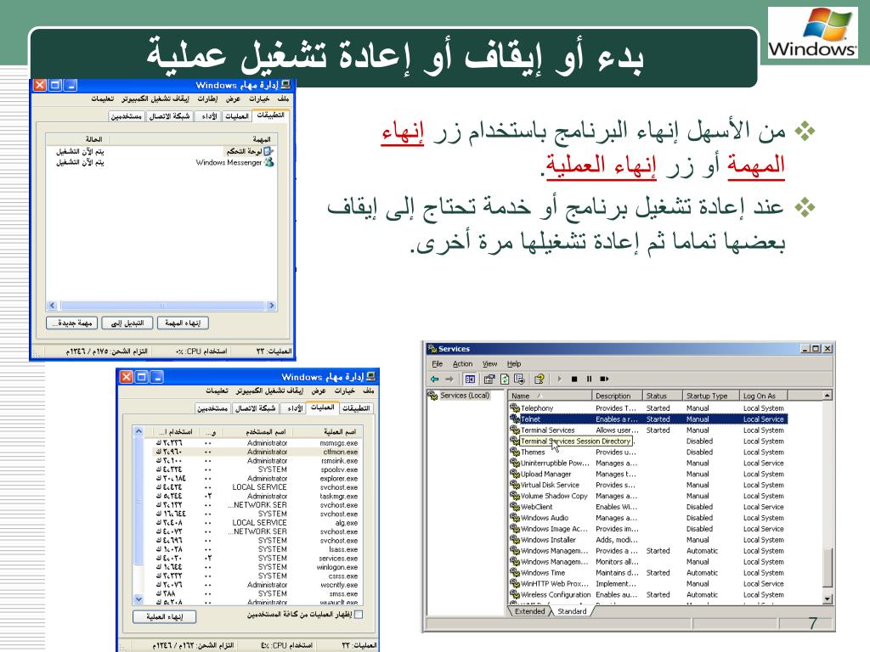The height and width of the screenshot is (652, 870).
Task: Click applications list horizontal scroll right arrow
Action: (x=271, y=306)
